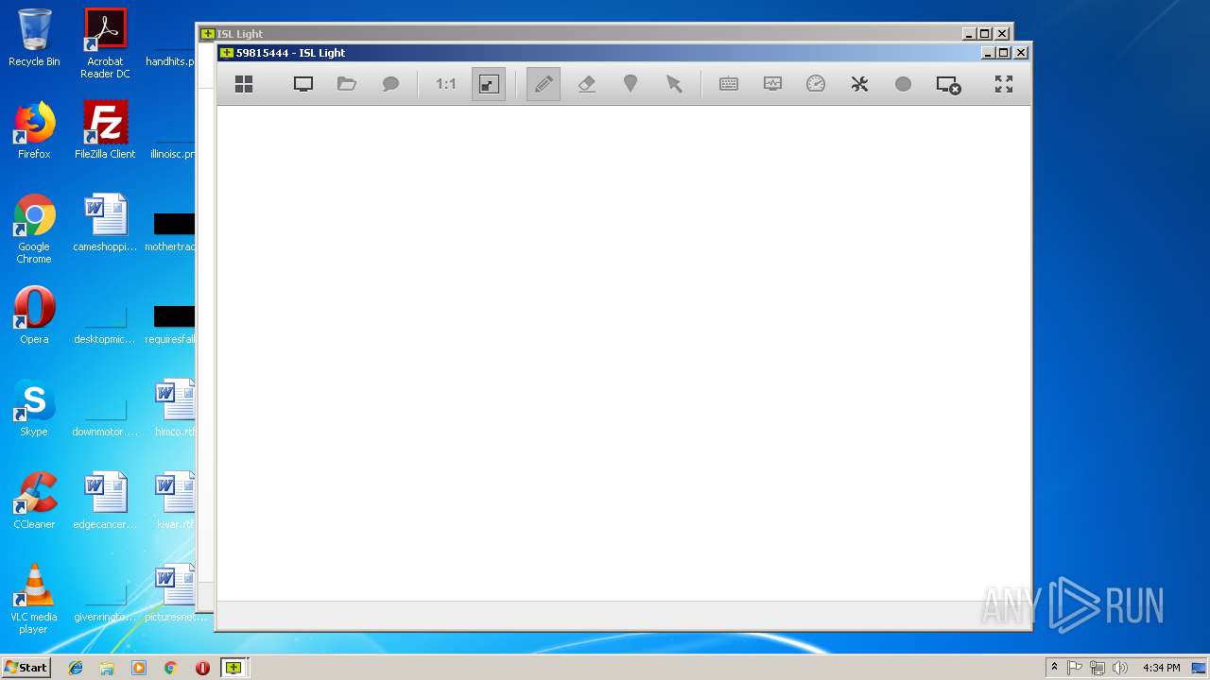Screen dimensions: 1210x680
Task: Select the ISL Light taskbar button
Action: pos(233,668)
